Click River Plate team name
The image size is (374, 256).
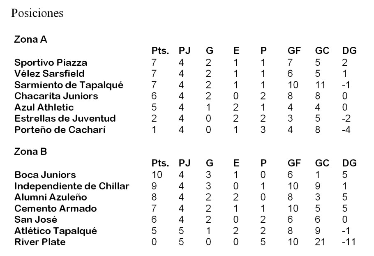point(40,242)
